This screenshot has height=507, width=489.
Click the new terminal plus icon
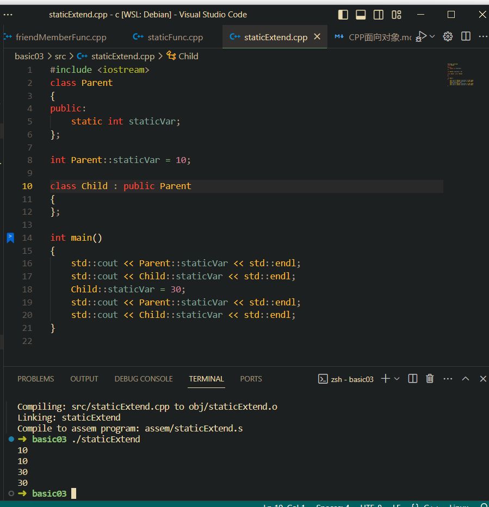pos(385,379)
